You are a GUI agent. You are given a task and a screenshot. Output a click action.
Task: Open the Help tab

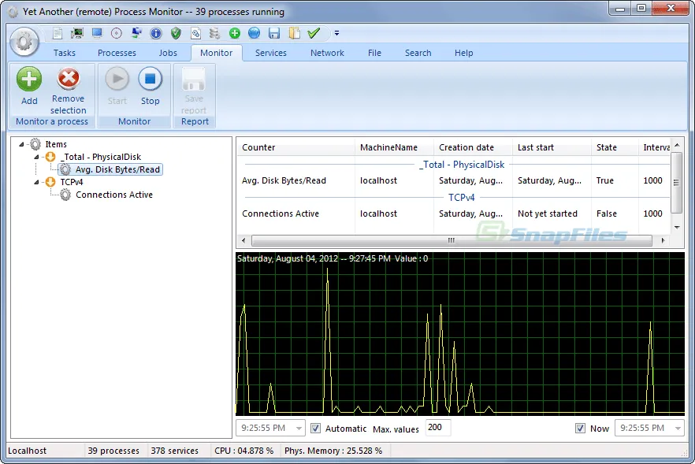pyautogui.click(x=463, y=53)
